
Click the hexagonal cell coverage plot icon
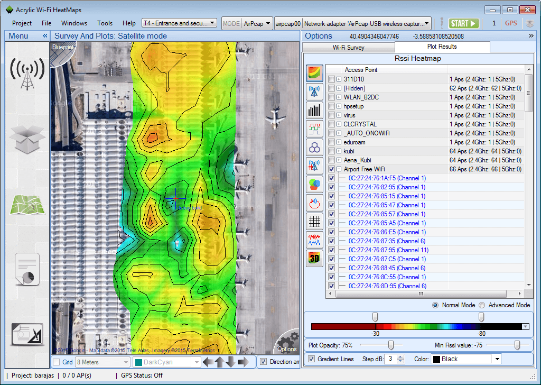click(x=314, y=147)
